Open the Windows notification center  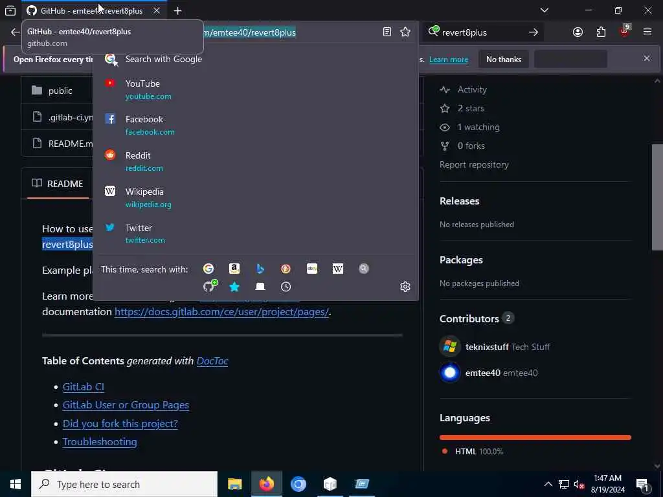click(643, 484)
